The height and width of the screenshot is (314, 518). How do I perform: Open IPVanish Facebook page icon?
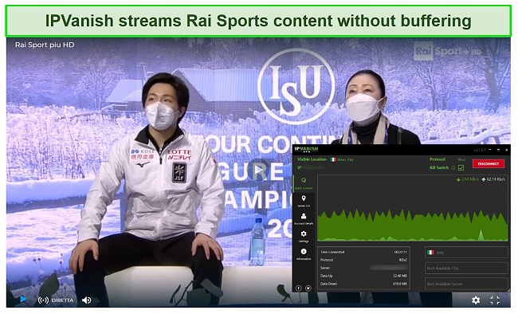click(x=298, y=288)
